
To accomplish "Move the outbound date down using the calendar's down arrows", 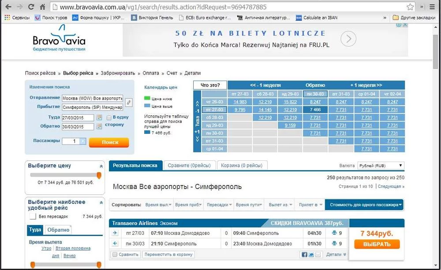I will point(197,139).
